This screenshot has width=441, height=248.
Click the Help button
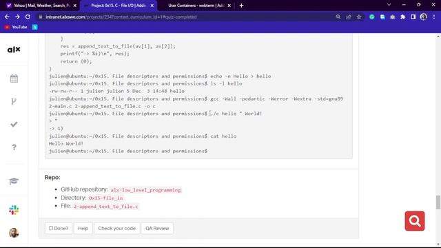pyautogui.click(x=83, y=228)
